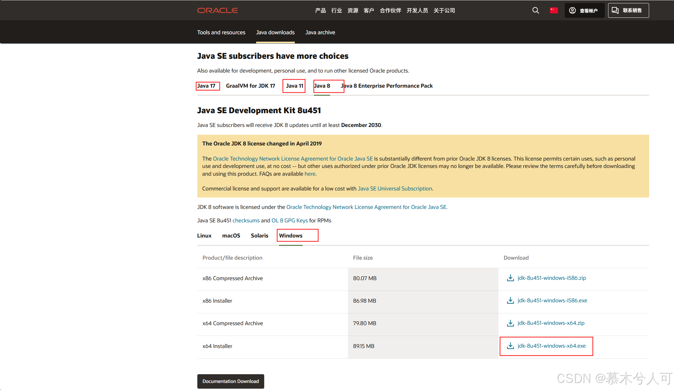Click the FAQs 'here' link
Viewport: 674px width, 390px height.
(310, 174)
